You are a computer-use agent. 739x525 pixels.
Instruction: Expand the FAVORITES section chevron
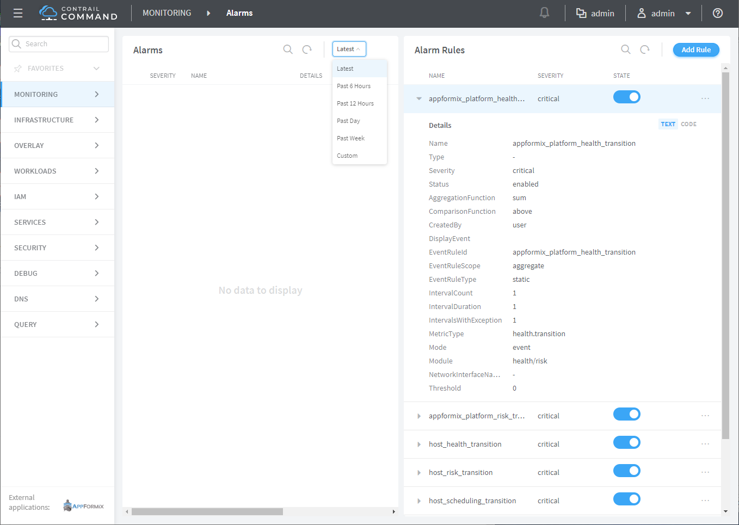click(96, 69)
